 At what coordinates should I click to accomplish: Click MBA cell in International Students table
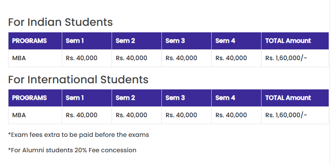pos(19,115)
